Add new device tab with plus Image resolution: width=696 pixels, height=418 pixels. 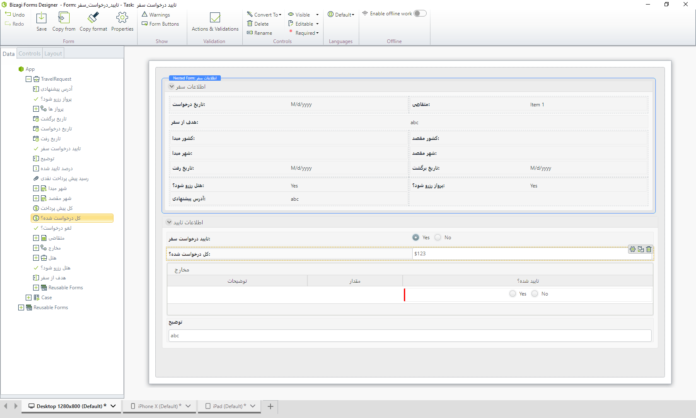(x=271, y=406)
